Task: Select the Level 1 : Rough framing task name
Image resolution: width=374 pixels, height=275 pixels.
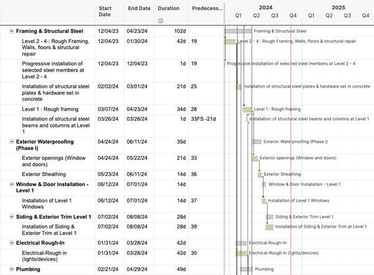Action: tap(50, 110)
